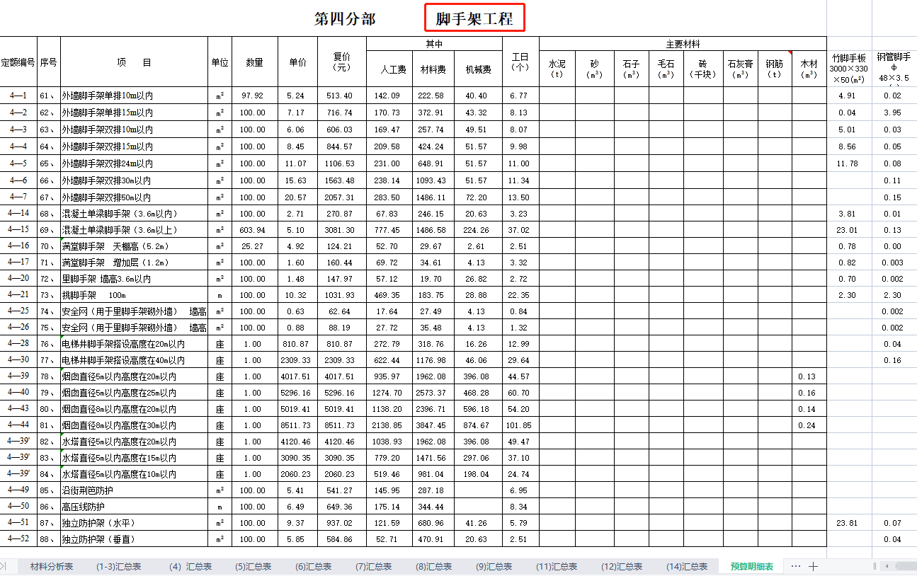The image size is (917, 576).
Task: Click cell 电梯井脚手架搭设高度在40m以内
Action: (135, 360)
